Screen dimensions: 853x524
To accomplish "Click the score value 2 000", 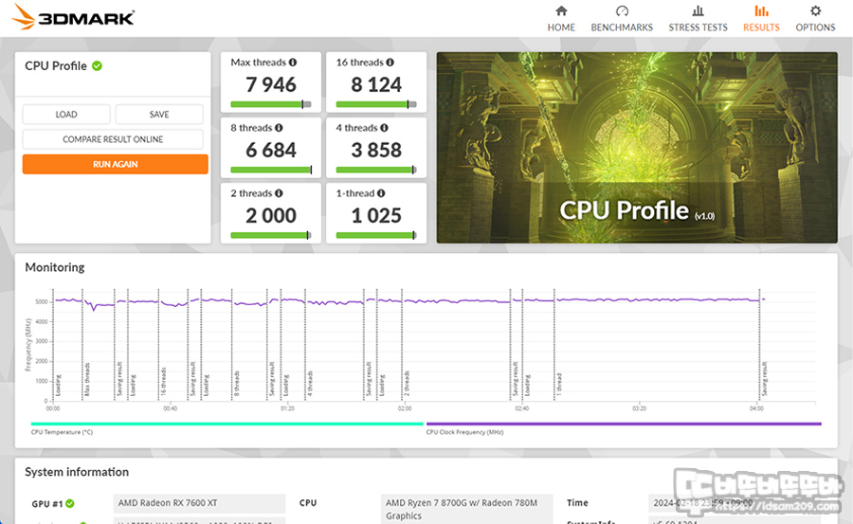I will 271,215.
